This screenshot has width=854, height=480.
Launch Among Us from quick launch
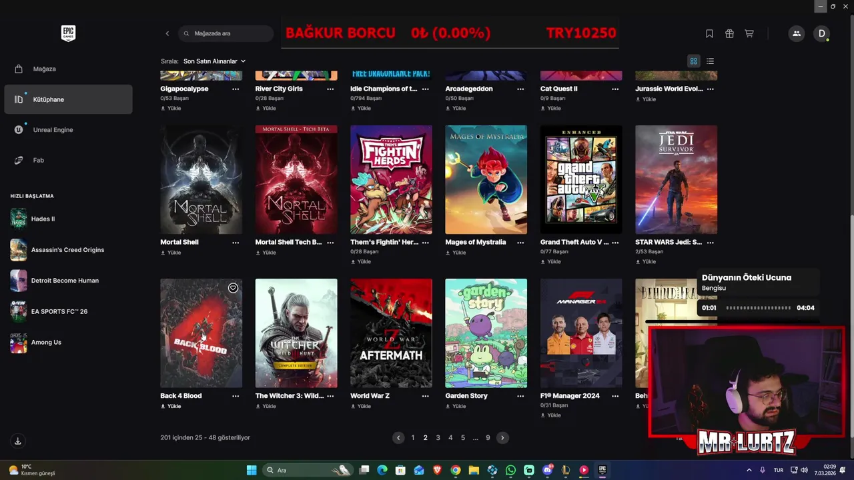(36, 342)
